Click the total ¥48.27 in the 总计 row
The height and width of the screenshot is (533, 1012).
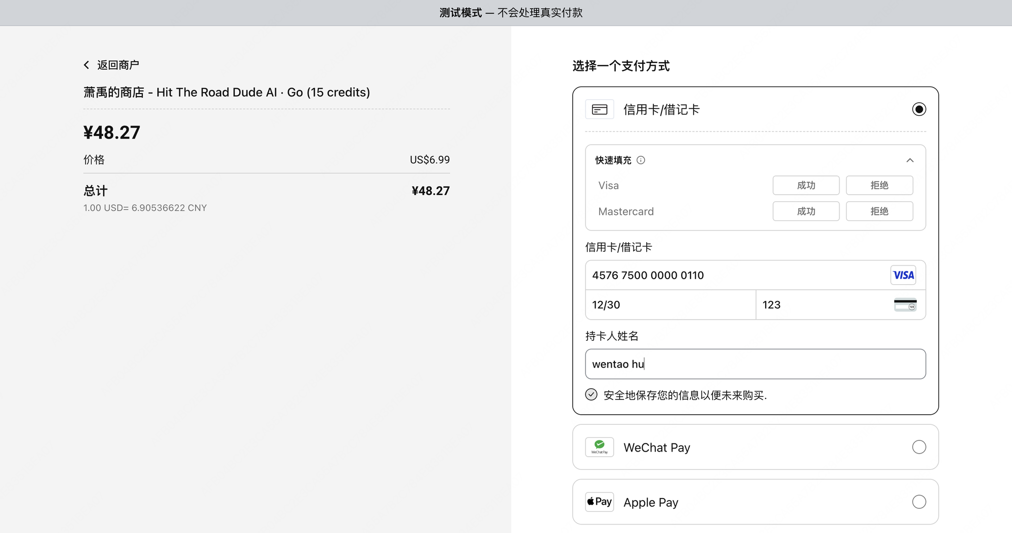coord(431,191)
